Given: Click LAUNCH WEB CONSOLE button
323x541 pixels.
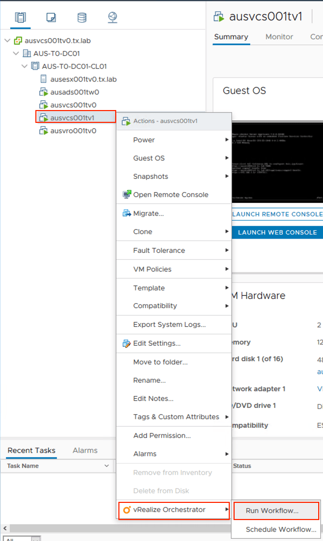Looking at the screenshot, I should coord(277,232).
